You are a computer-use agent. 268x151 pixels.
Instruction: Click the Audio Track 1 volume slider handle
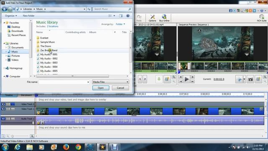tap(33, 123)
